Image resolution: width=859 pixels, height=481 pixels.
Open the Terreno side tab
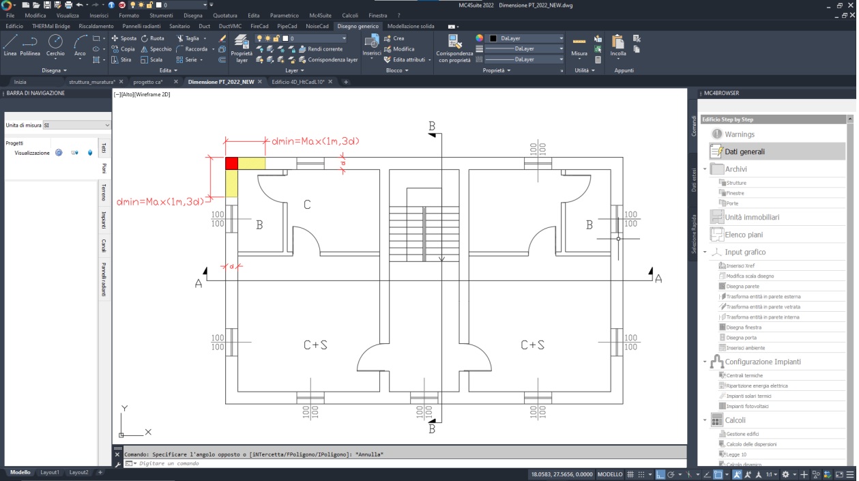click(104, 192)
